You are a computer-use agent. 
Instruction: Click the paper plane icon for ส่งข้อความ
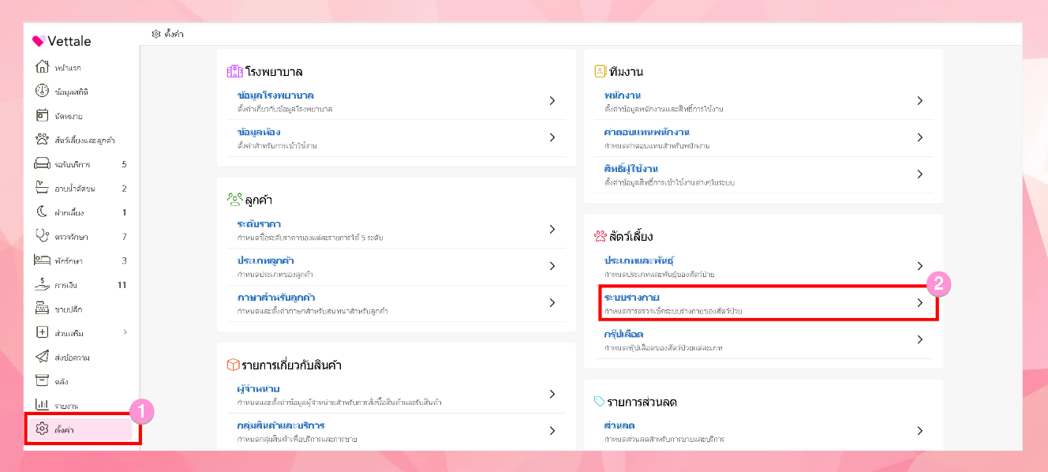point(43,357)
